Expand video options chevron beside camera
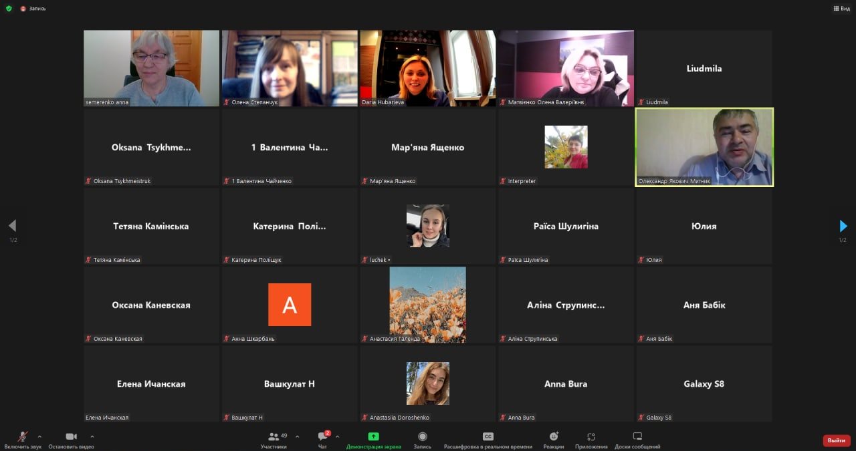856x451 pixels. point(92,436)
